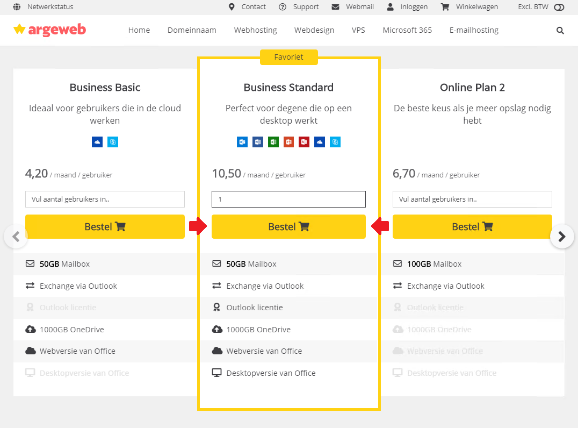
Task: Click 1000GB OneDrive in Business Basic
Action: pos(72,330)
